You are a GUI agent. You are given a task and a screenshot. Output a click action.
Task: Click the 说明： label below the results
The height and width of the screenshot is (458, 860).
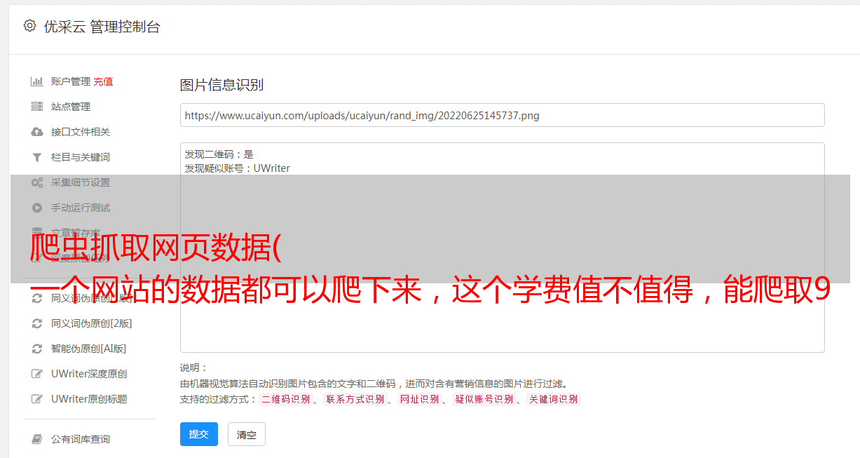[194, 368]
